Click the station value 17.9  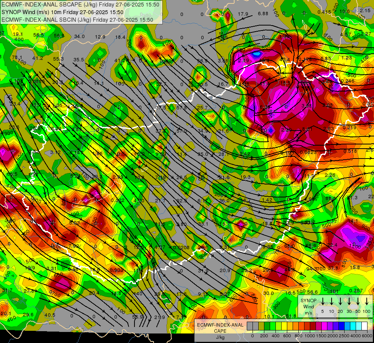[243, 14]
